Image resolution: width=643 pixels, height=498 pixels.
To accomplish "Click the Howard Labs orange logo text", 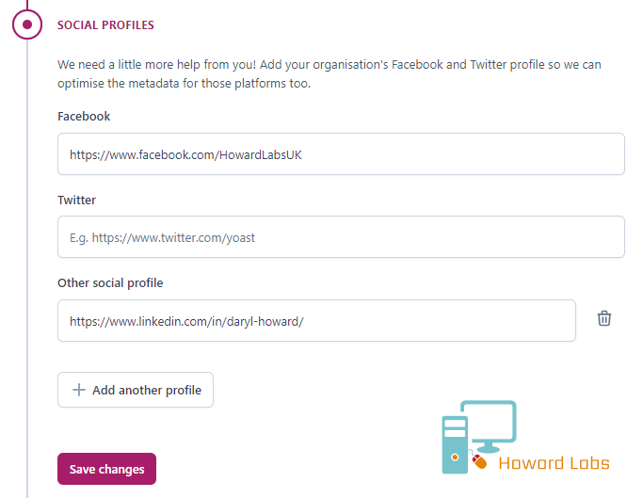I will 554,463.
